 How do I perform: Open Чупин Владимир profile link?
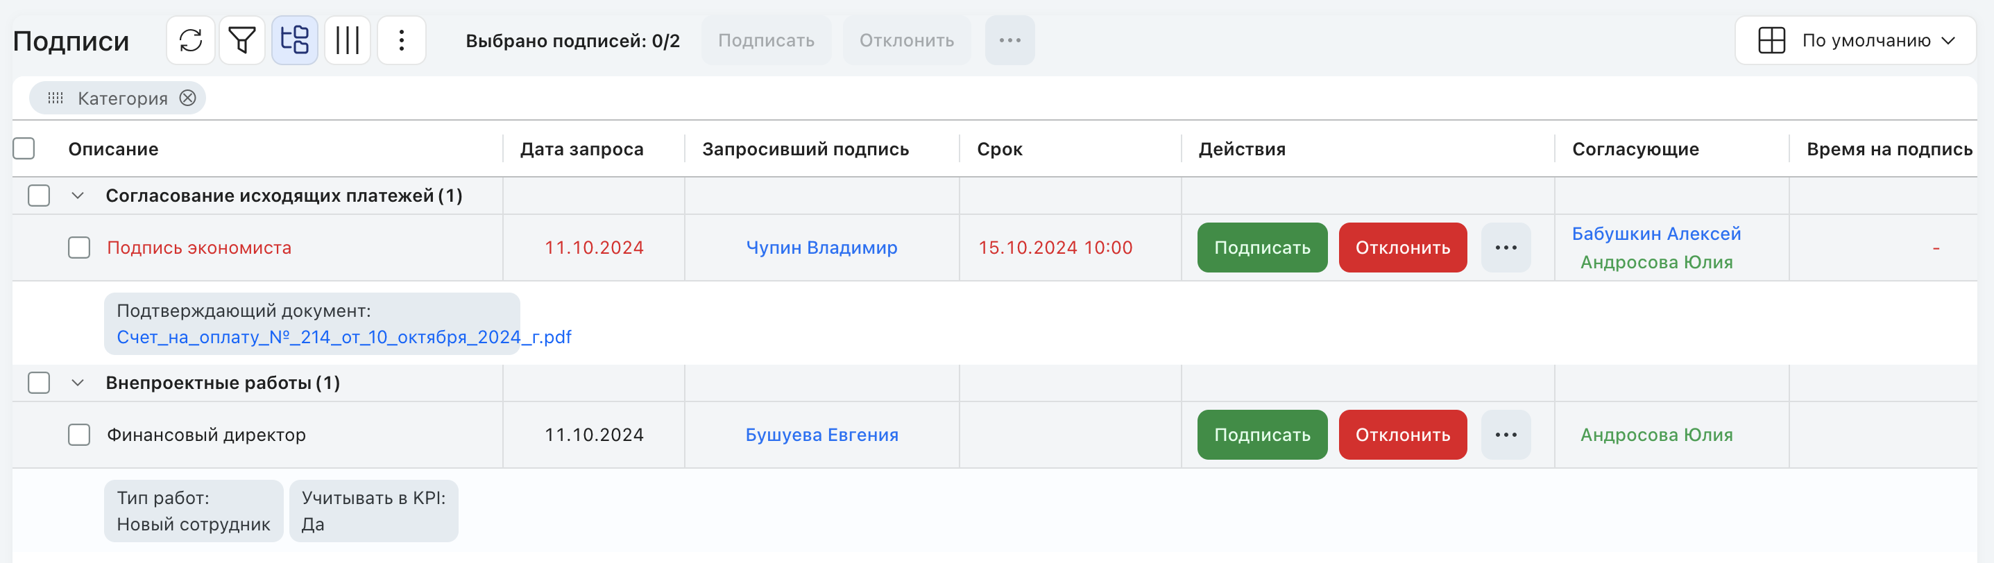pyautogui.click(x=821, y=248)
